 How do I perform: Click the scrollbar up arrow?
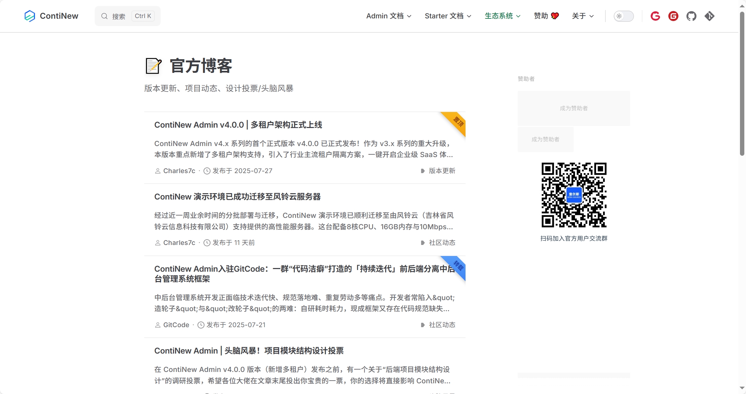click(742, 6)
